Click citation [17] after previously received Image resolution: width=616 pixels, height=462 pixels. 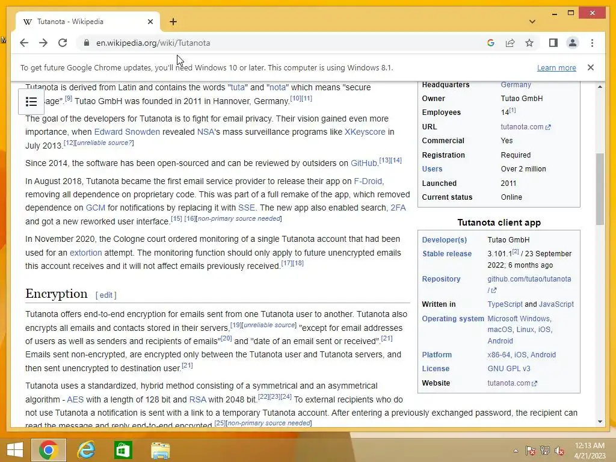coord(286,263)
